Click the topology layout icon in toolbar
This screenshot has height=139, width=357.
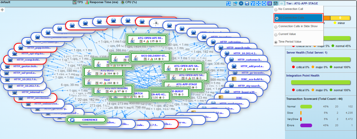[x=229, y=3]
